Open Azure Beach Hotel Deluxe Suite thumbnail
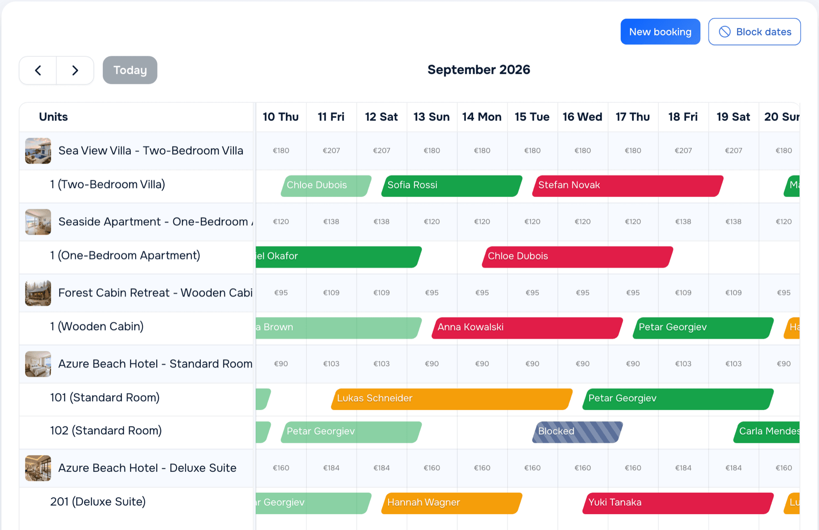The height and width of the screenshot is (530, 819). pyautogui.click(x=38, y=468)
